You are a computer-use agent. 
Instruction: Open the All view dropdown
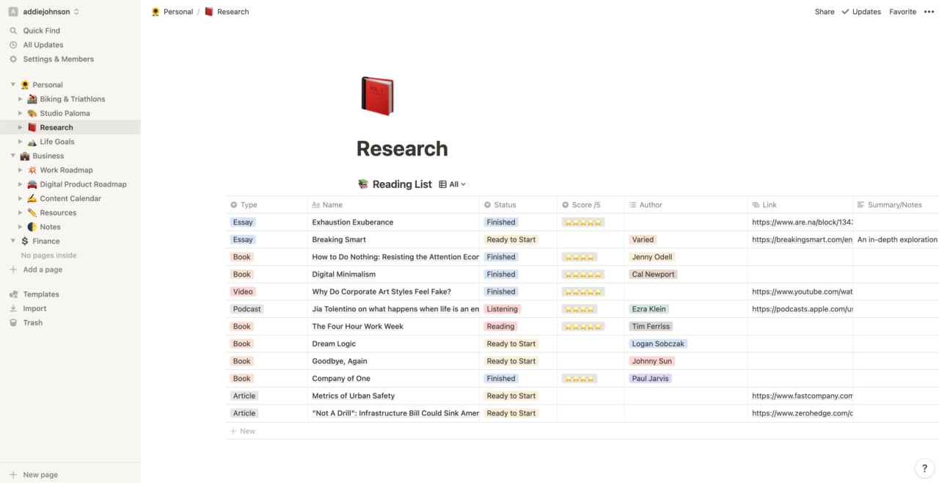click(453, 184)
